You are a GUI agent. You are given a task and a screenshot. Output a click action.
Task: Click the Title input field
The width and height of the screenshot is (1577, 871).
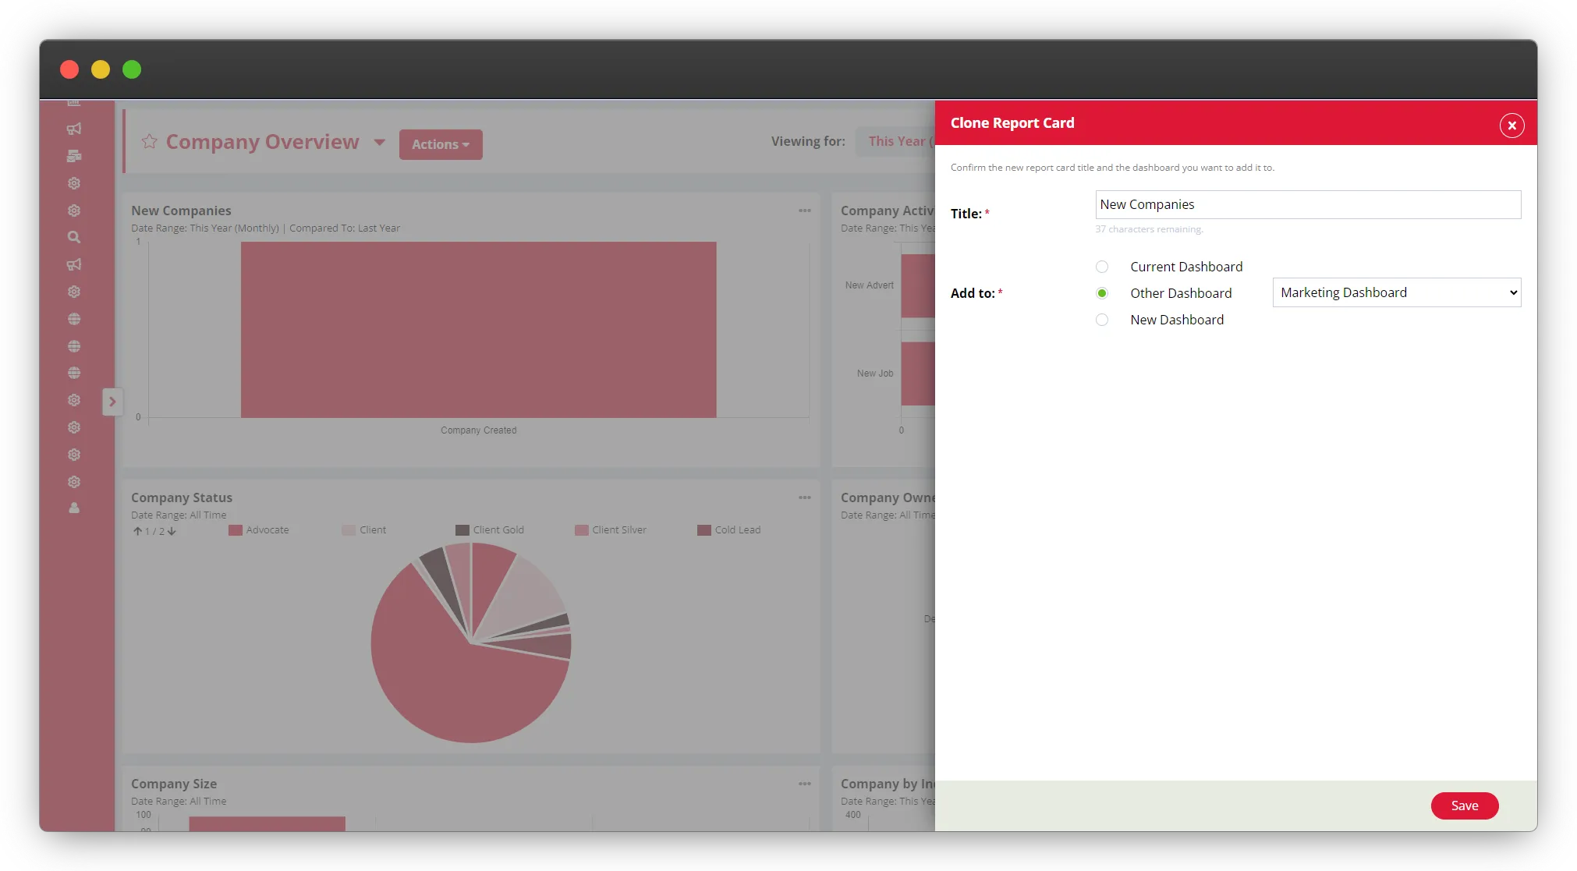1307,204
